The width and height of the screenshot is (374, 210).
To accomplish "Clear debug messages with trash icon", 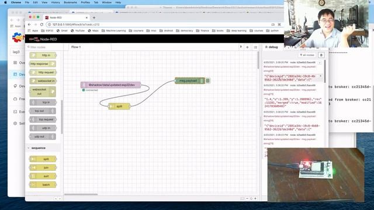I will click(321, 55).
